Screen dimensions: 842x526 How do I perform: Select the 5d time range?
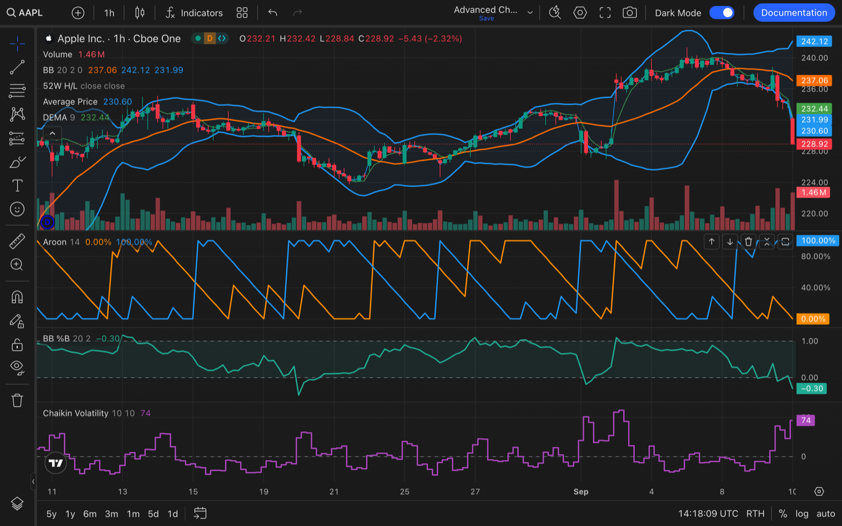click(x=153, y=514)
